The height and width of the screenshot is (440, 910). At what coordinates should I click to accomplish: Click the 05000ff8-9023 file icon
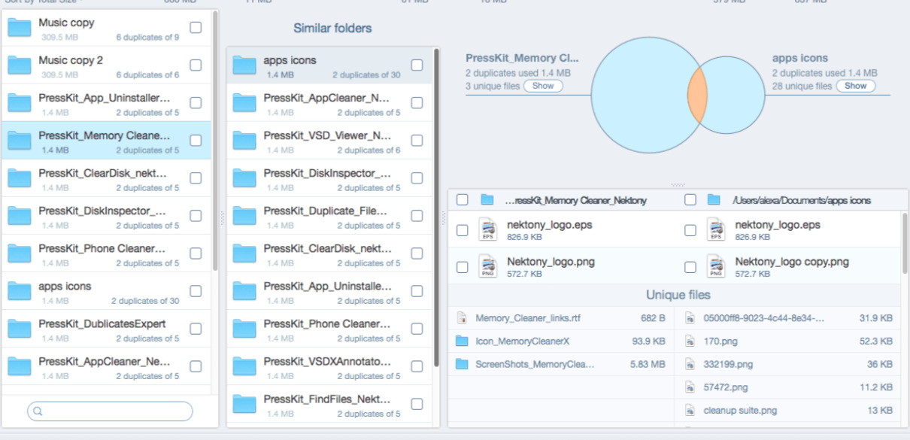(x=690, y=318)
